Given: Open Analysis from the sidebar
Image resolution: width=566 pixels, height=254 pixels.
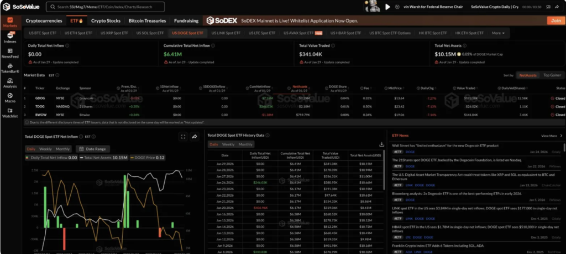Looking at the screenshot, I should click(10, 83).
